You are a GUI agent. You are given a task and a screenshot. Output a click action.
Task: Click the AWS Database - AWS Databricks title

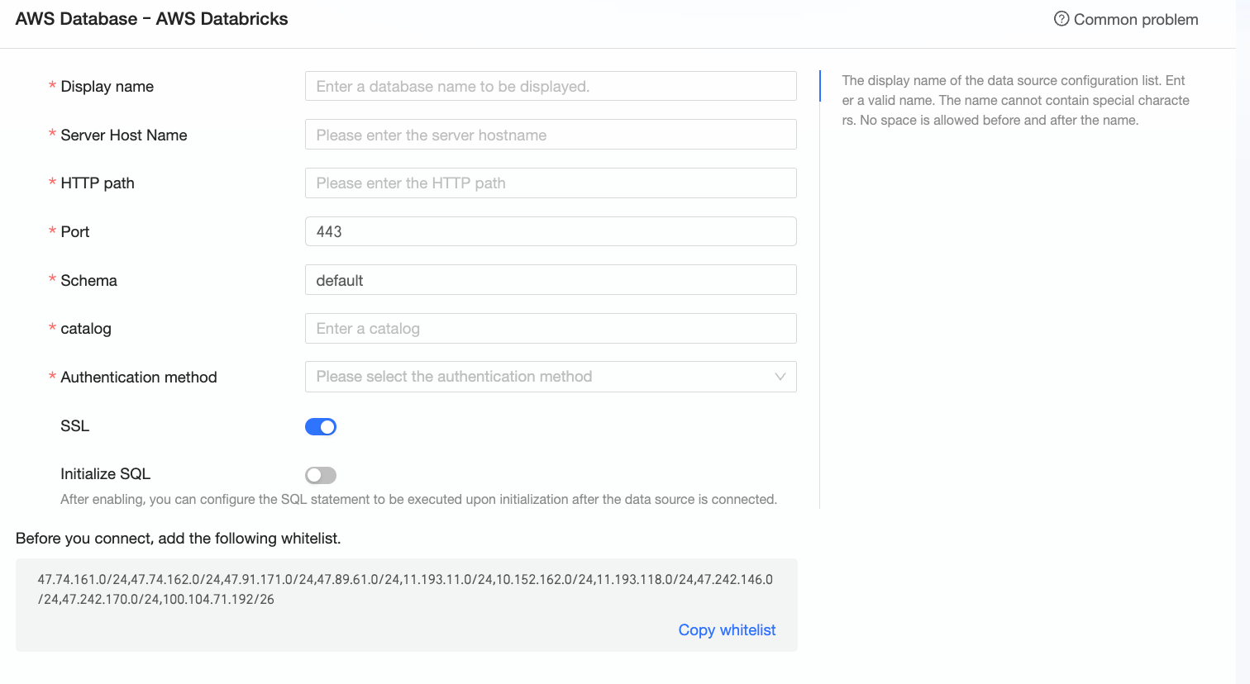(151, 19)
